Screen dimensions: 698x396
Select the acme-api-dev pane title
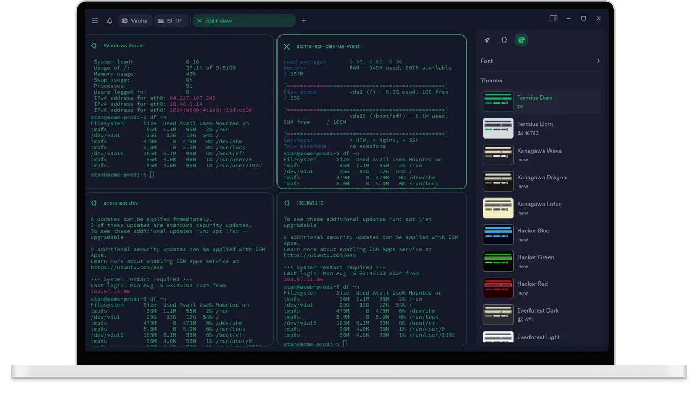[x=121, y=203]
